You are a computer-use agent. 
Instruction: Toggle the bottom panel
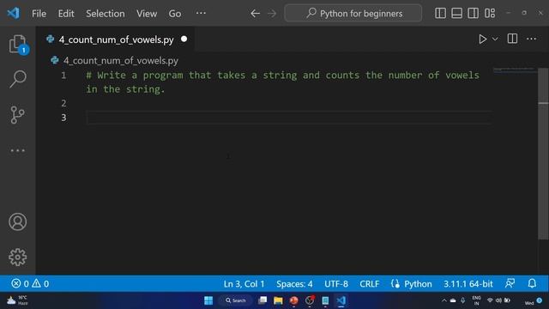click(456, 14)
